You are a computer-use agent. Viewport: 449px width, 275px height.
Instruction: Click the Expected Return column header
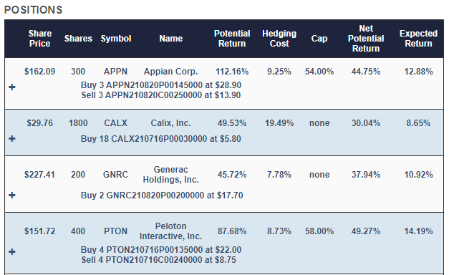tap(418, 39)
